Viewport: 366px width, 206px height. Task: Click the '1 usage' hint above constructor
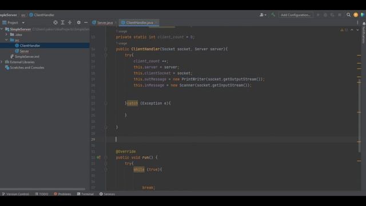pyautogui.click(x=121, y=43)
